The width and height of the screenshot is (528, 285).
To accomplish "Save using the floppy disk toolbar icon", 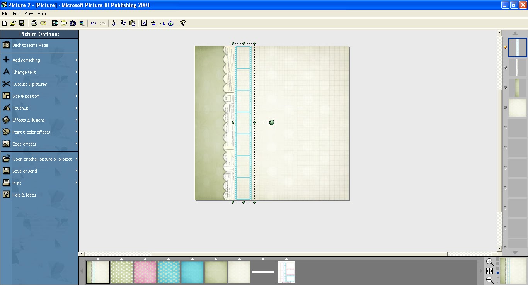I will pyautogui.click(x=22, y=23).
